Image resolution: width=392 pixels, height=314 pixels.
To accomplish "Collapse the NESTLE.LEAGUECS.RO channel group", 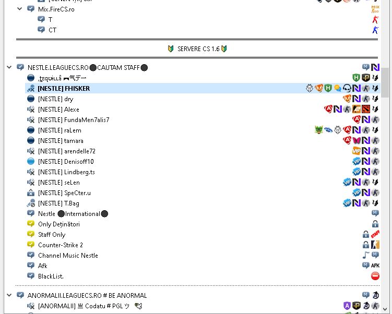I will 9,67.
